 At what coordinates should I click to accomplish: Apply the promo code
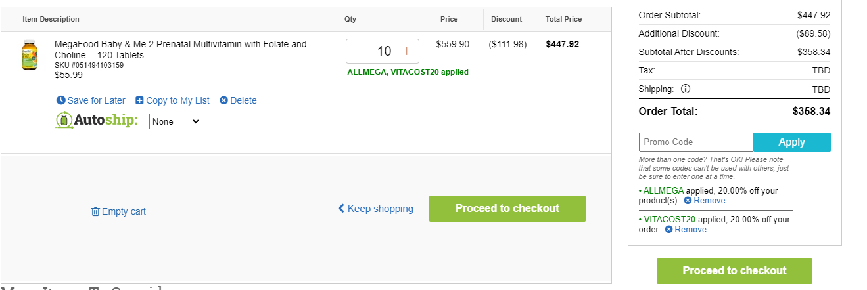[x=792, y=142]
